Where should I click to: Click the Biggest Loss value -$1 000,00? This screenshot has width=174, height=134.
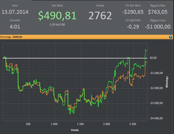tap(158, 27)
